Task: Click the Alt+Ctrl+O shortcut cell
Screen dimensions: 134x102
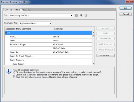Action: coord(58,45)
